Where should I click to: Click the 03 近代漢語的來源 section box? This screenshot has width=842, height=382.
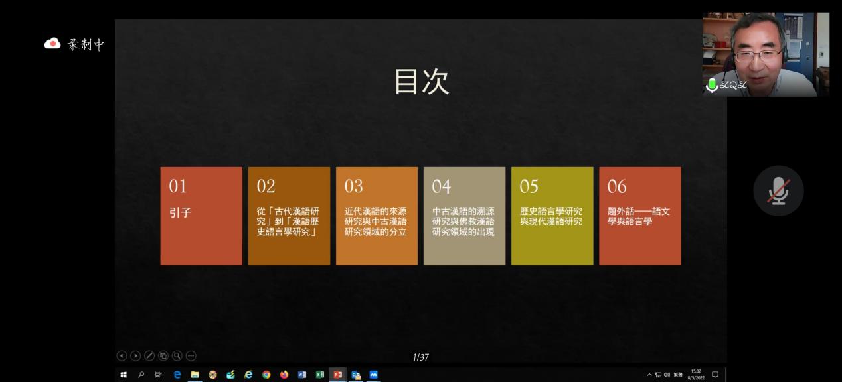377,216
